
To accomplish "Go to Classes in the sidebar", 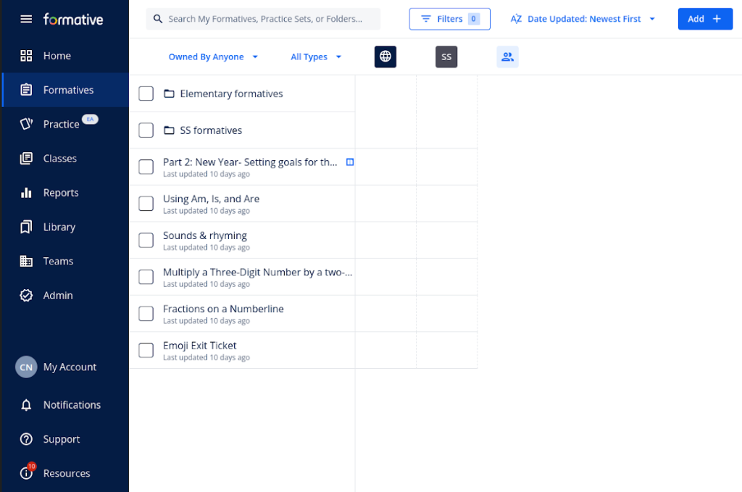I will click(x=59, y=159).
